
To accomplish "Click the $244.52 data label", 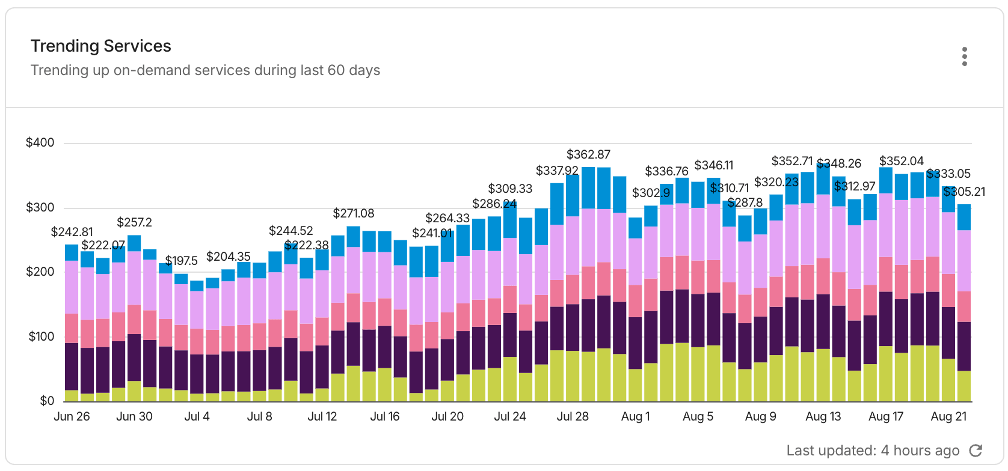I will click(291, 231).
